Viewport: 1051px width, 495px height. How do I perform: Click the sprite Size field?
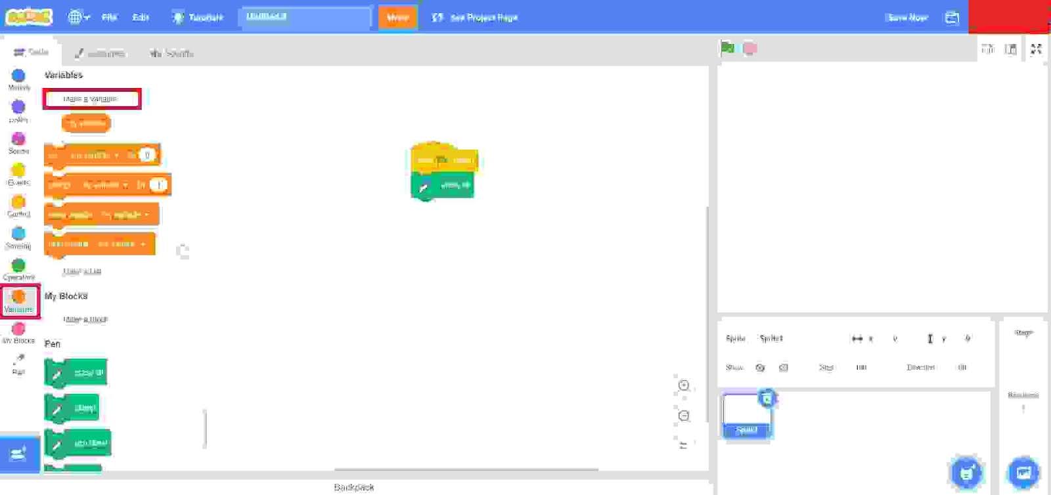pyautogui.click(x=861, y=368)
